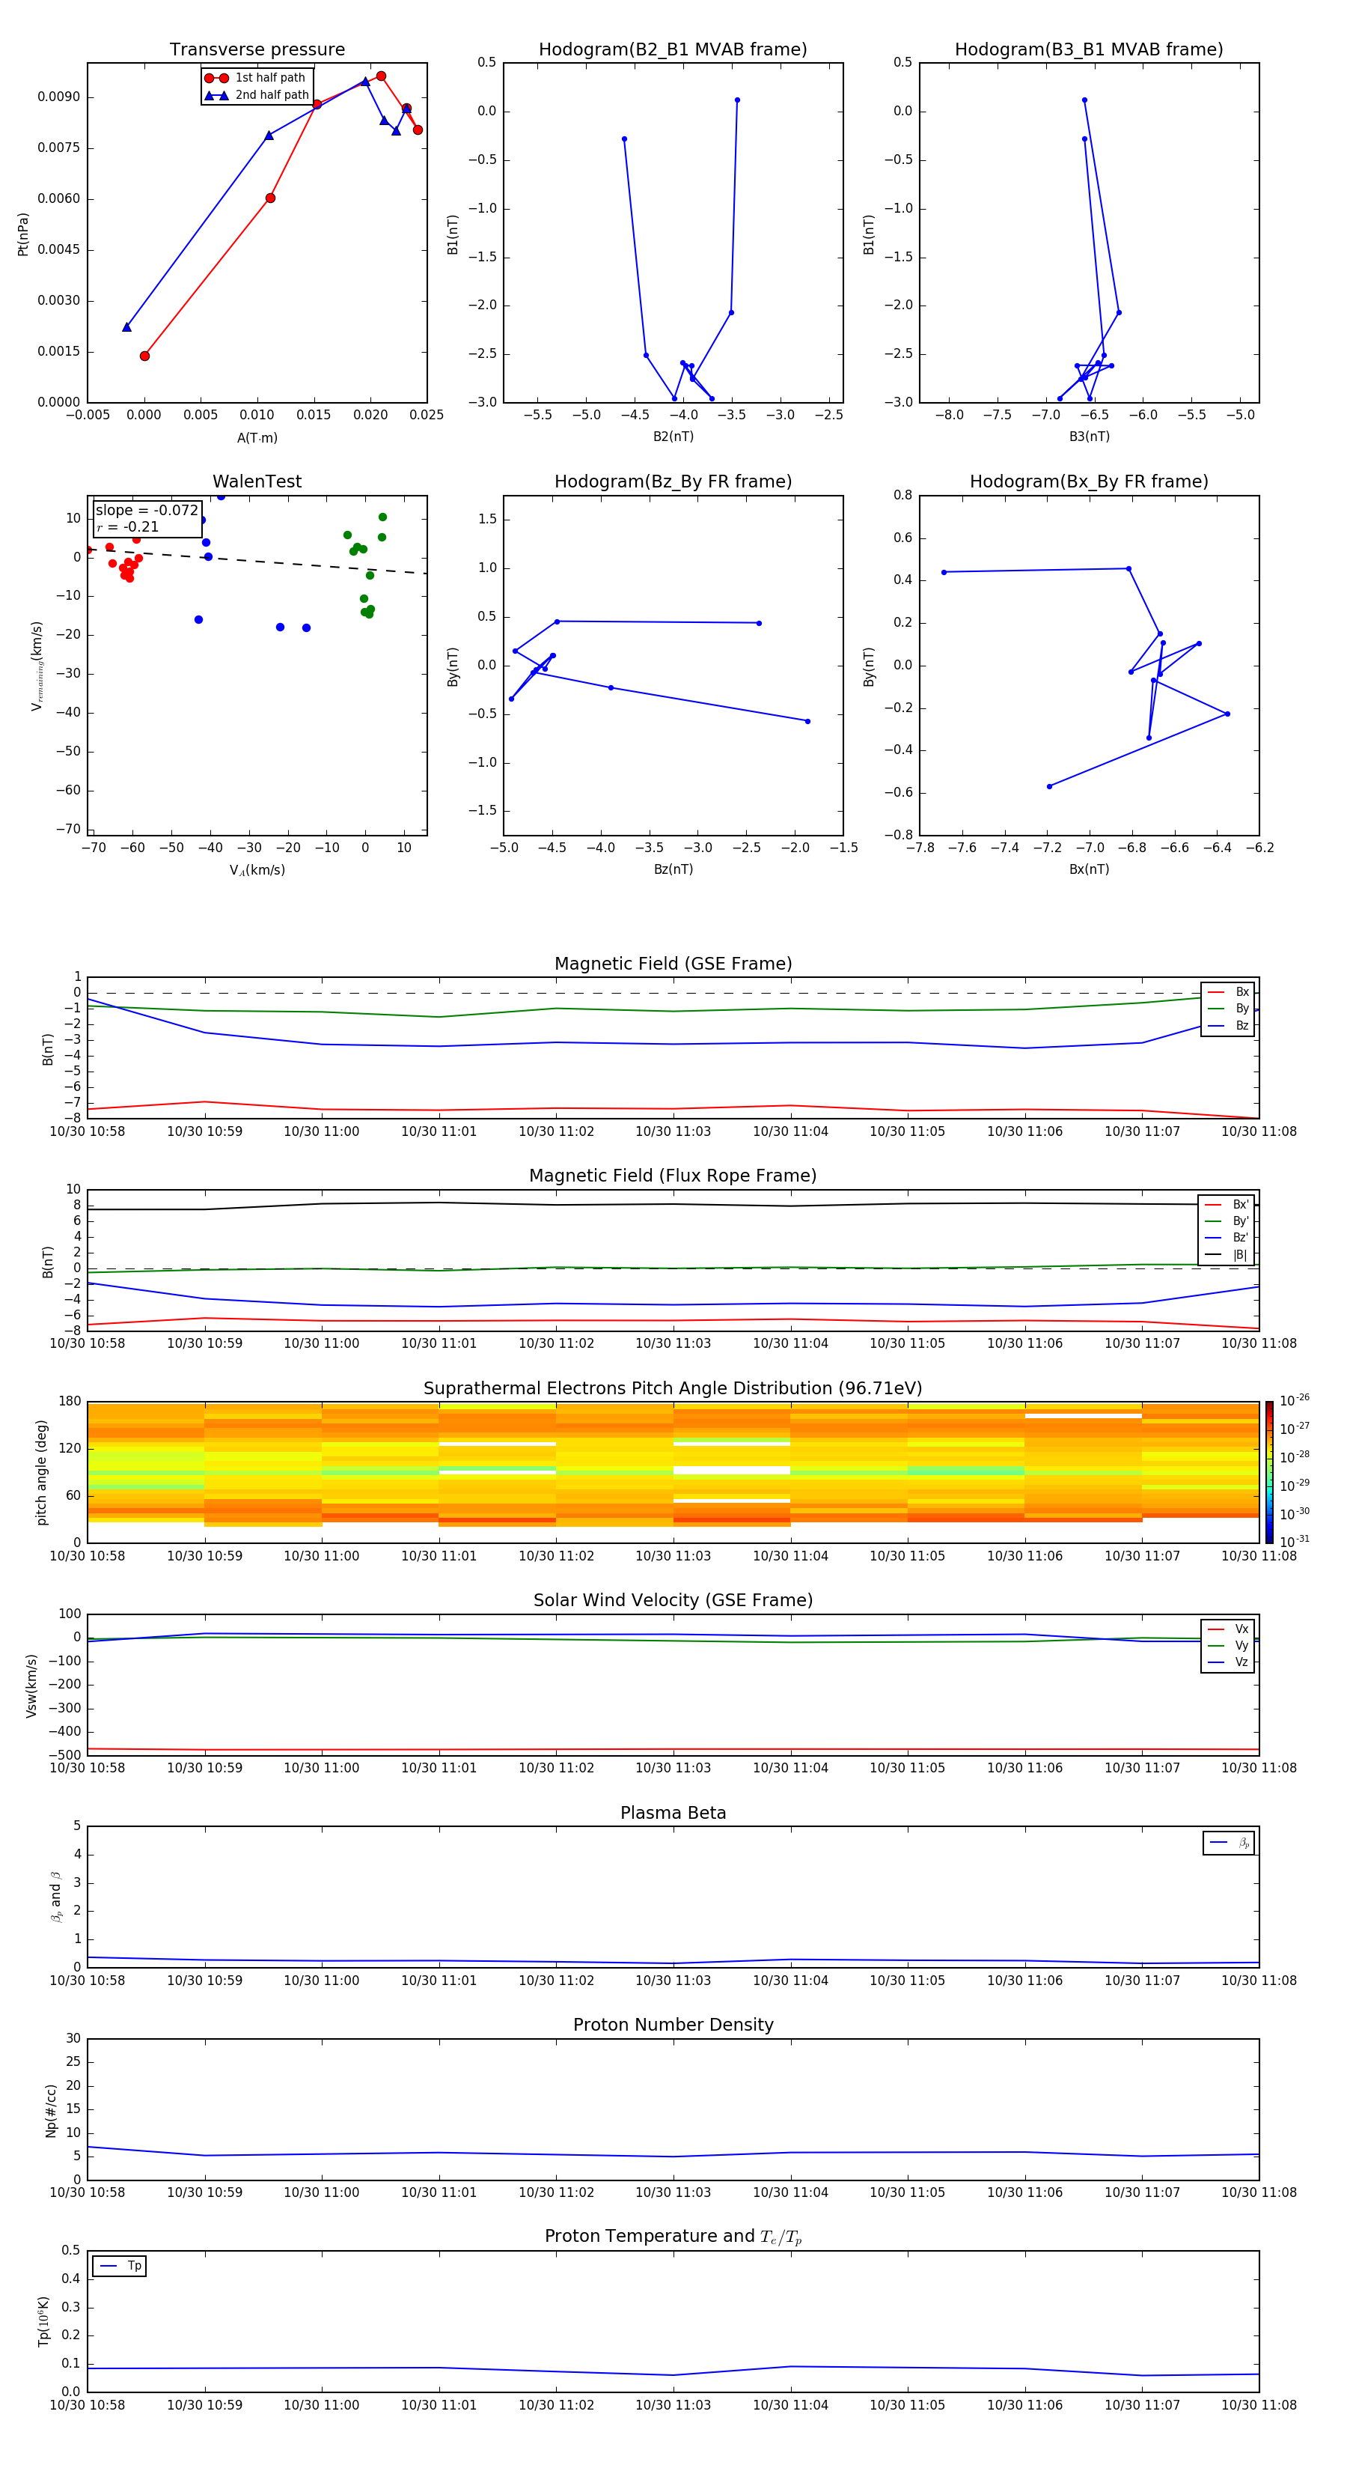
Task: Click the 'Solar Wind Velocity (GSE Frame)' title
Action: (x=673, y=1600)
